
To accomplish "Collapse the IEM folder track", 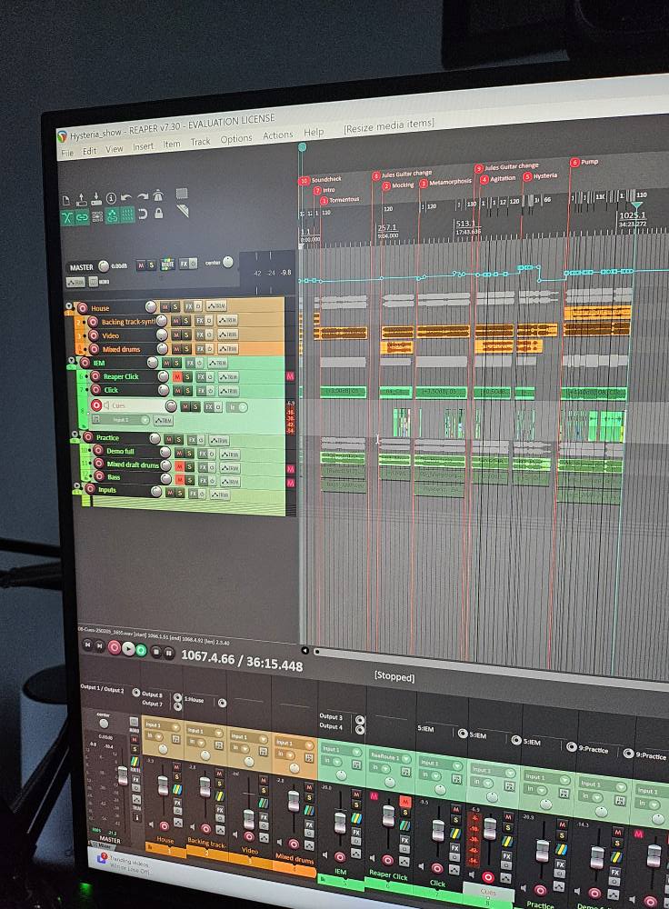I will click(x=71, y=361).
